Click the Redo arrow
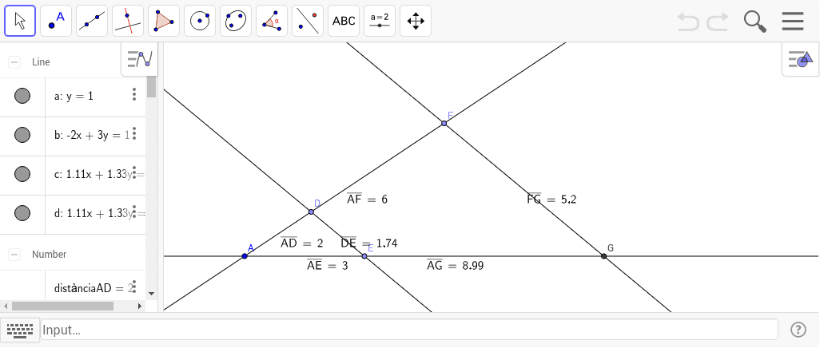The image size is (820, 348). point(718,22)
